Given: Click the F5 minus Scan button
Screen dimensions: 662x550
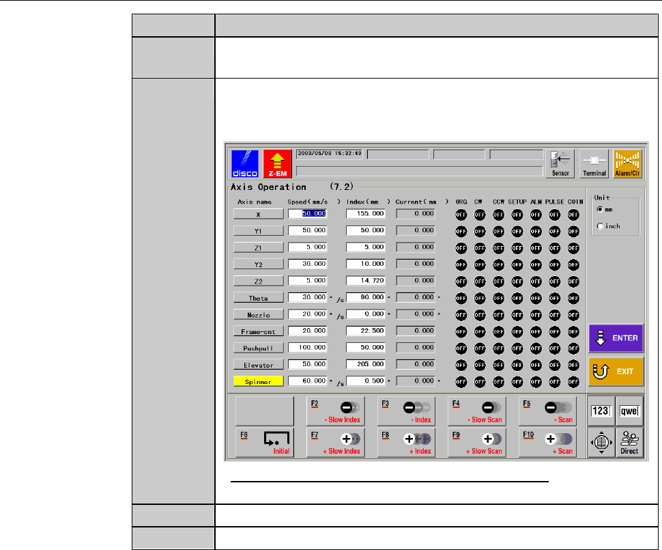Looking at the screenshot, I should pyautogui.click(x=547, y=411).
